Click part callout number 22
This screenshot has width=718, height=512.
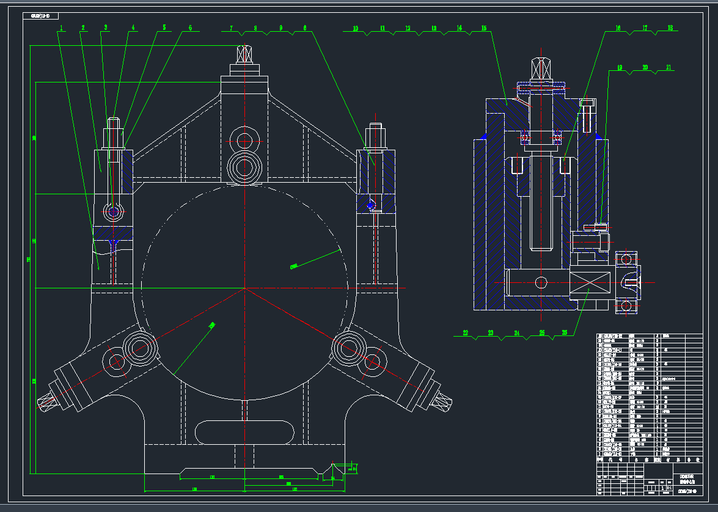[x=466, y=333]
